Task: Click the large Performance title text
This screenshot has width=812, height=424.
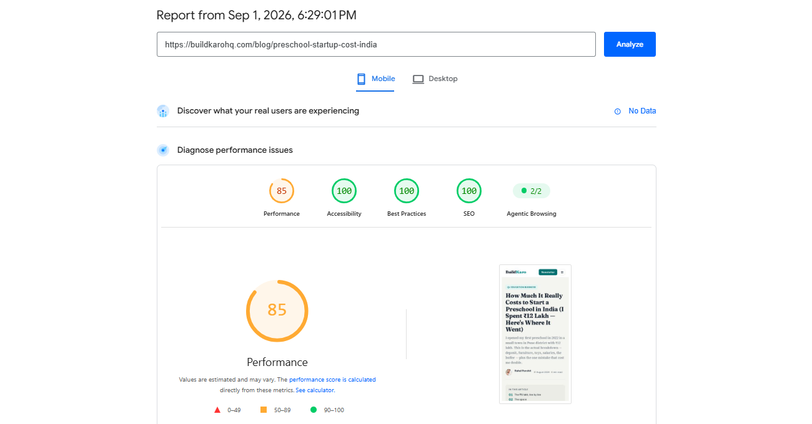Action: click(x=277, y=362)
